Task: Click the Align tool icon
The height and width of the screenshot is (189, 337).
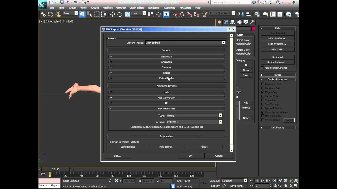Action: [248, 14]
